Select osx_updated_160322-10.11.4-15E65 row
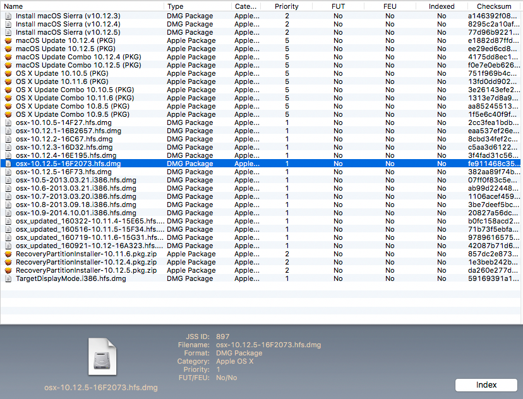Screen dimensions: 523x399 [x=260, y=221]
